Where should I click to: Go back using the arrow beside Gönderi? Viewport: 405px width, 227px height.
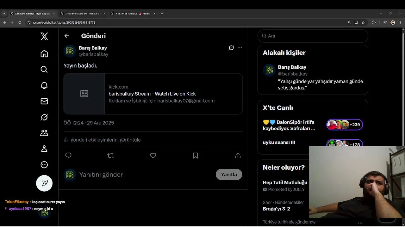(x=67, y=36)
